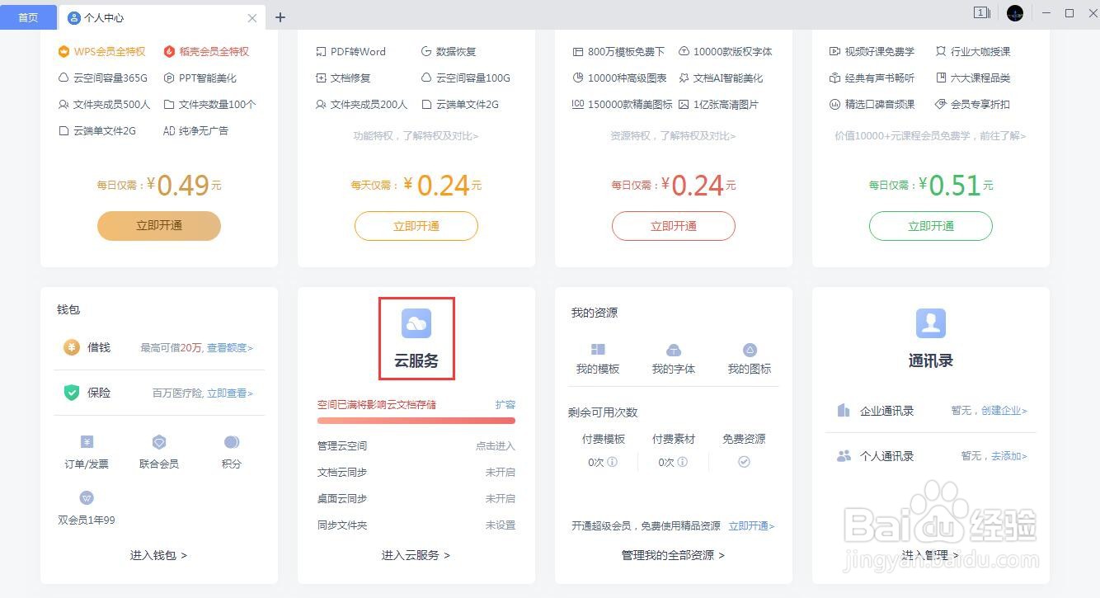This screenshot has width=1100, height=598.
Task: Click info icon beside 付费模板 0次
Action: click(x=612, y=462)
